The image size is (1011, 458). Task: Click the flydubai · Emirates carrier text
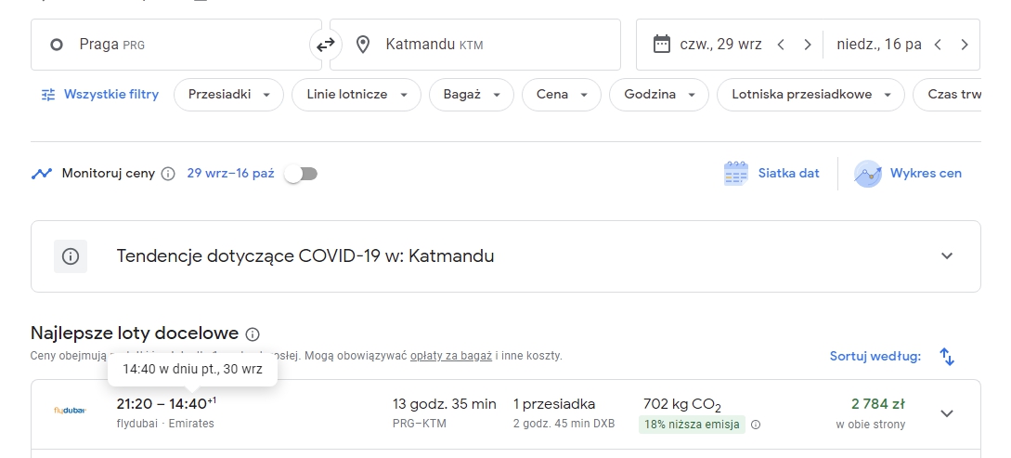point(165,424)
